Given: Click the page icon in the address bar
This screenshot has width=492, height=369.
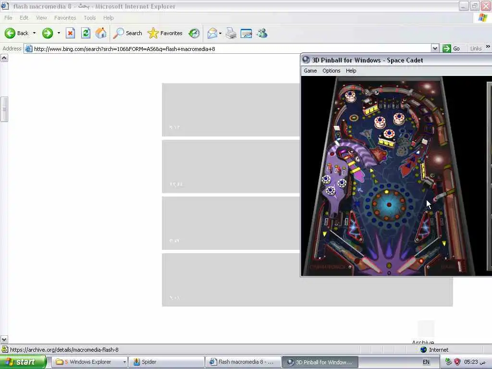Looking at the screenshot, I should click(x=28, y=49).
